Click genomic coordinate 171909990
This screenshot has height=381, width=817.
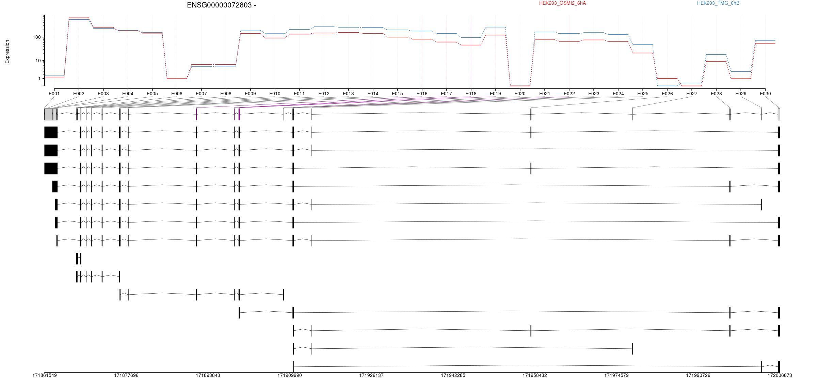[290, 376]
